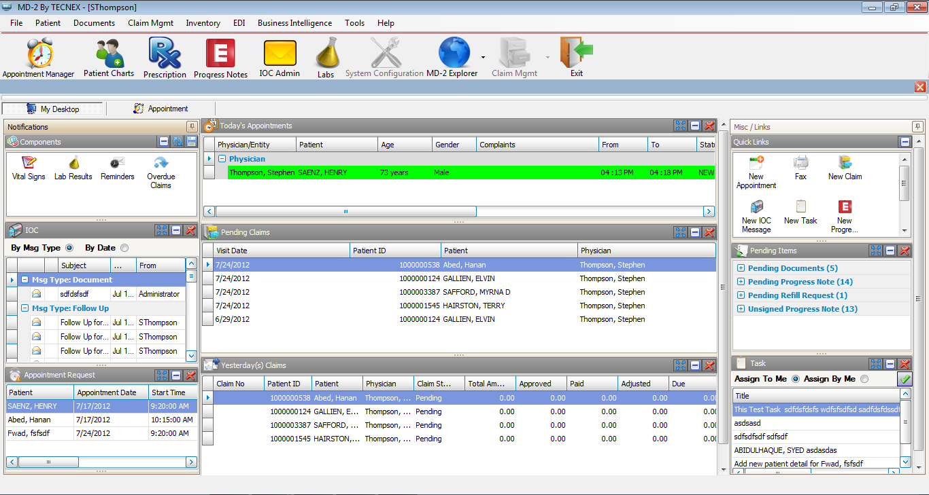Expand Pending Refill Request (1)
The height and width of the screenshot is (495, 929).
[741, 295]
